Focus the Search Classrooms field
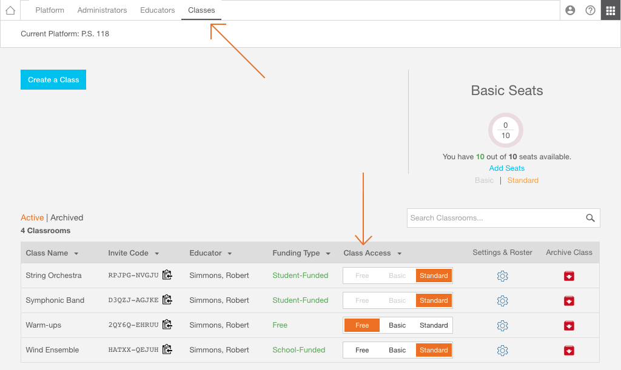Viewport: 621px width, 370px height. point(495,218)
